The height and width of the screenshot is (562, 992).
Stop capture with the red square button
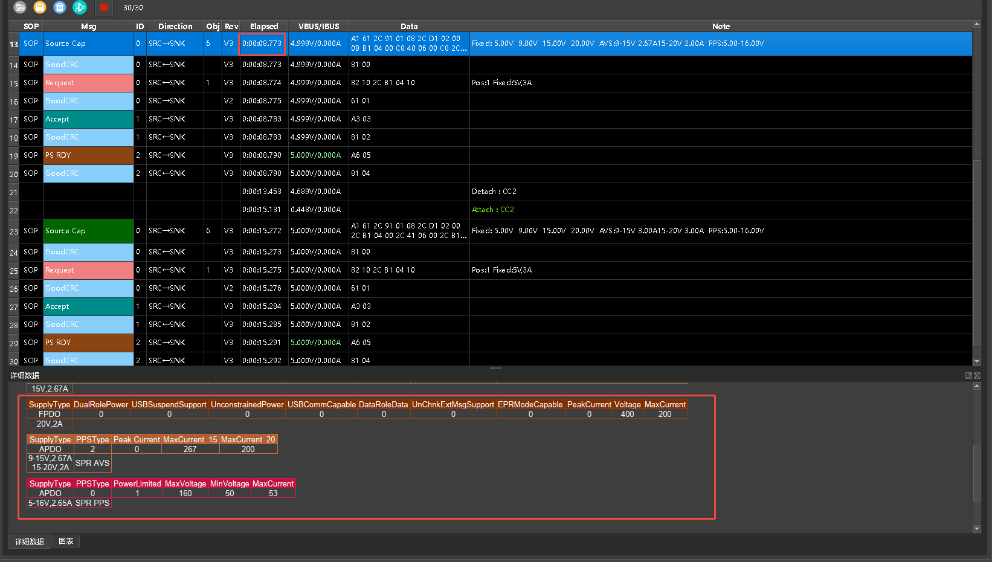click(x=103, y=7)
